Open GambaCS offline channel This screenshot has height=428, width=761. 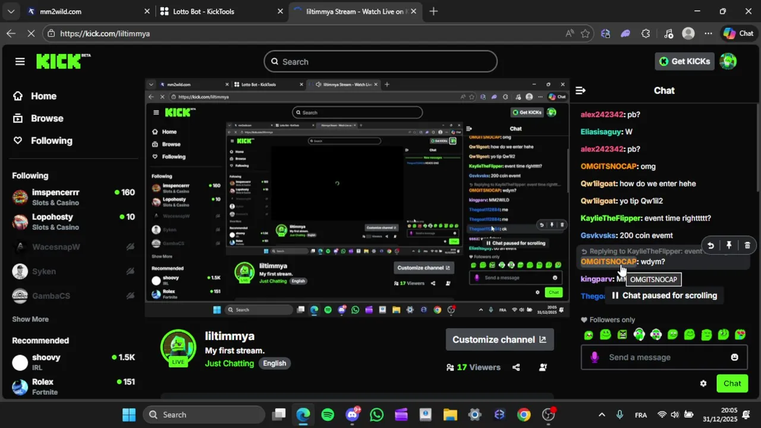click(73, 295)
